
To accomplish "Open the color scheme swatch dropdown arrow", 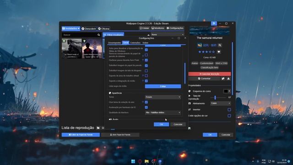I will click(229, 91).
